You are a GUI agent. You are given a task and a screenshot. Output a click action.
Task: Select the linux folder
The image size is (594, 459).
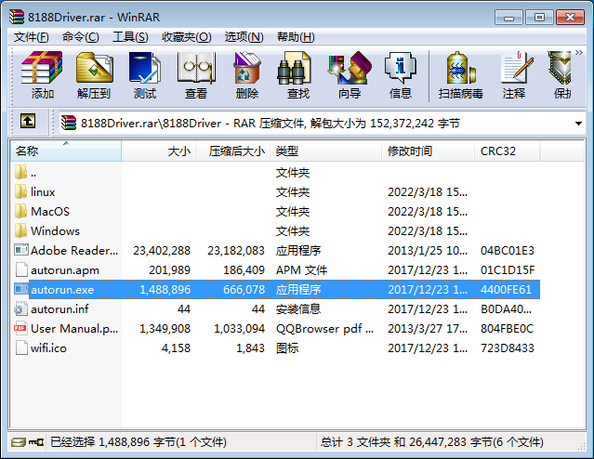click(x=275, y=192)
